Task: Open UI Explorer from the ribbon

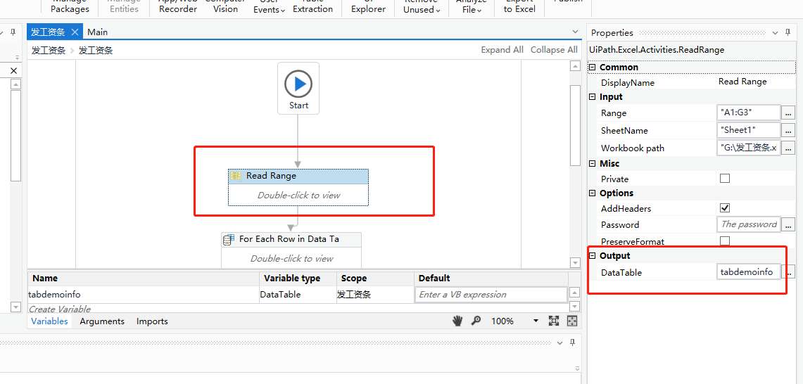Action: click(x=368, y=5)
